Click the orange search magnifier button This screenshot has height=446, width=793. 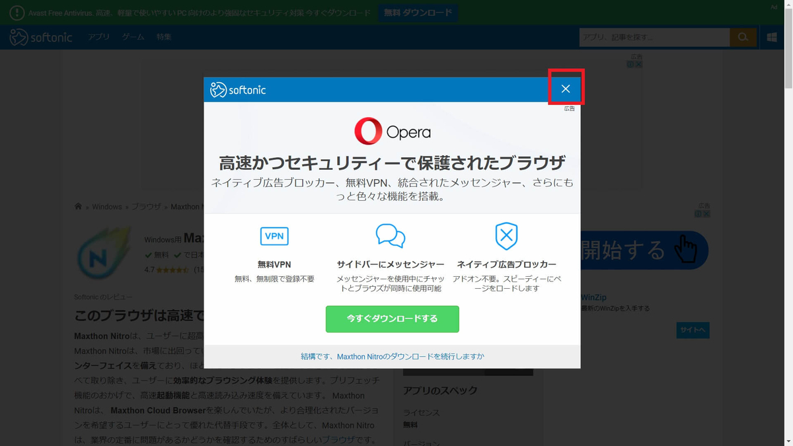point(743,37)
